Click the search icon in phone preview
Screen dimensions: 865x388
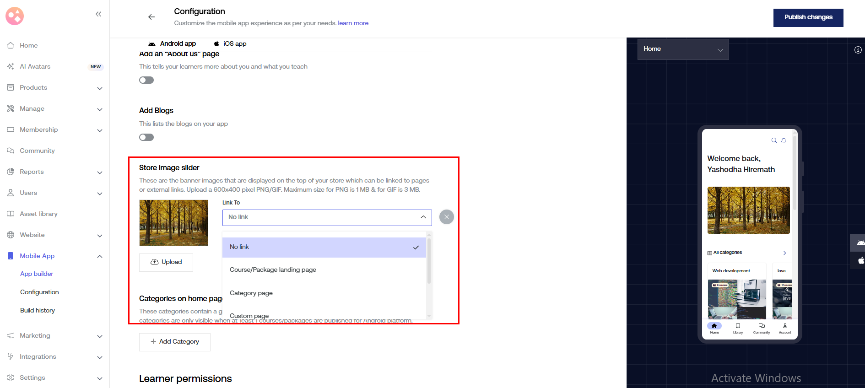[x=774, y=140]
